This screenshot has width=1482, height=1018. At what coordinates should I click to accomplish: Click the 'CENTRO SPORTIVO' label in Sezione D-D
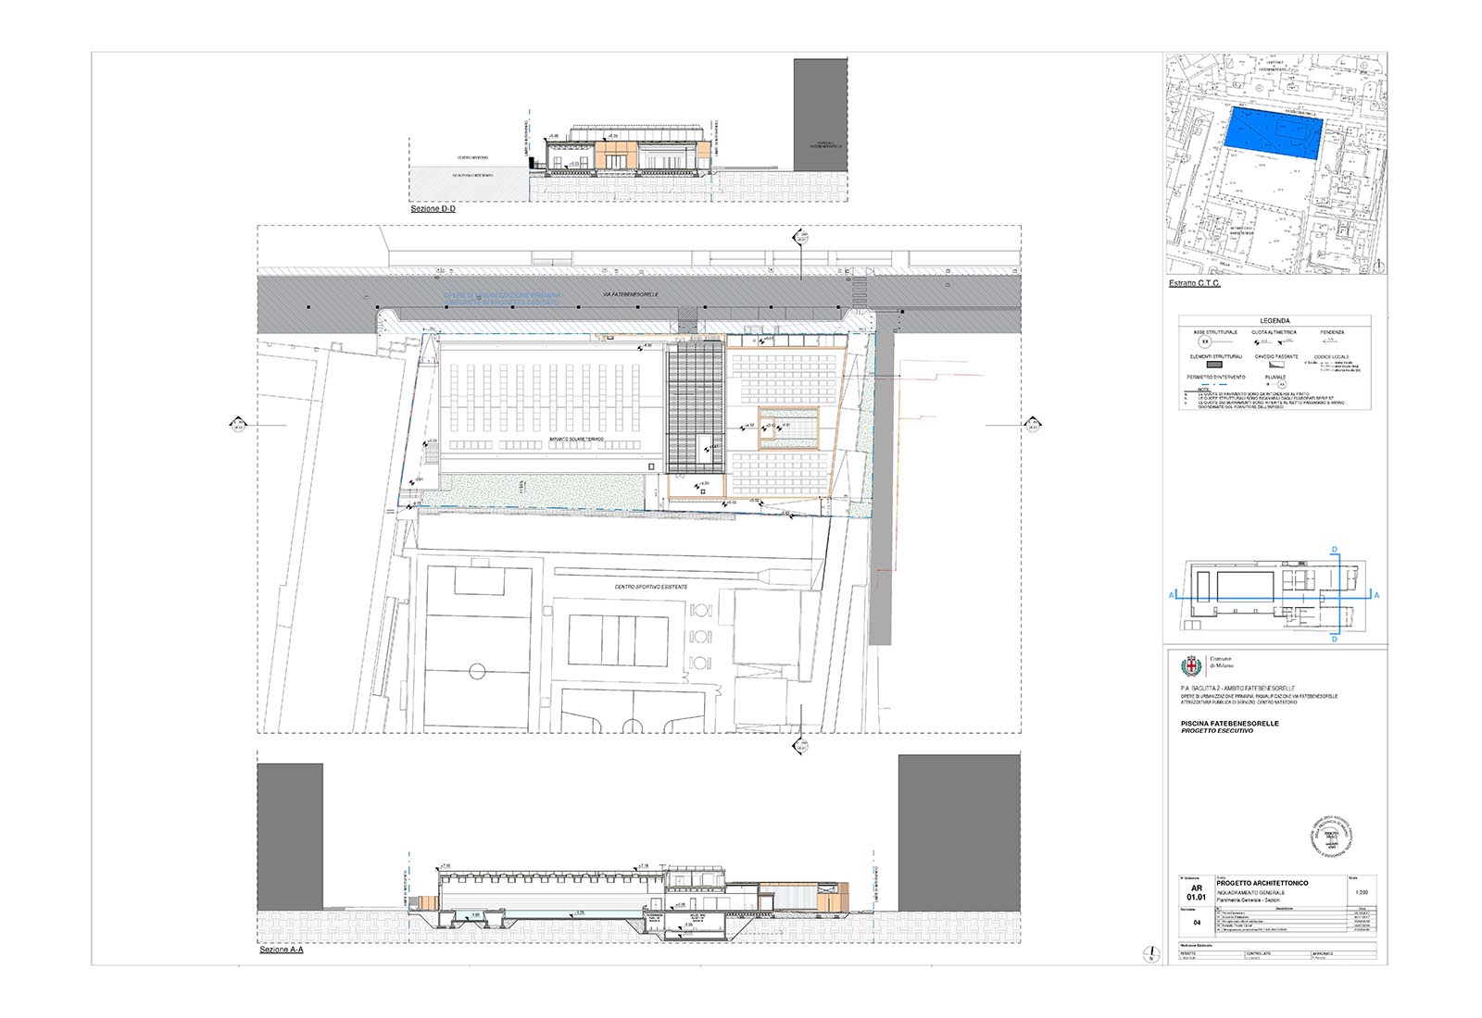(x=472, y=158)
